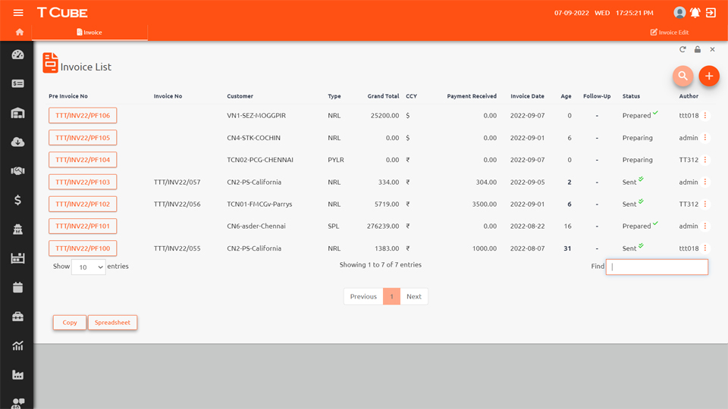Click customer VN1-SEZ-MOGGPIR
The height and width of the screenshot is (409, 728).
256,115
